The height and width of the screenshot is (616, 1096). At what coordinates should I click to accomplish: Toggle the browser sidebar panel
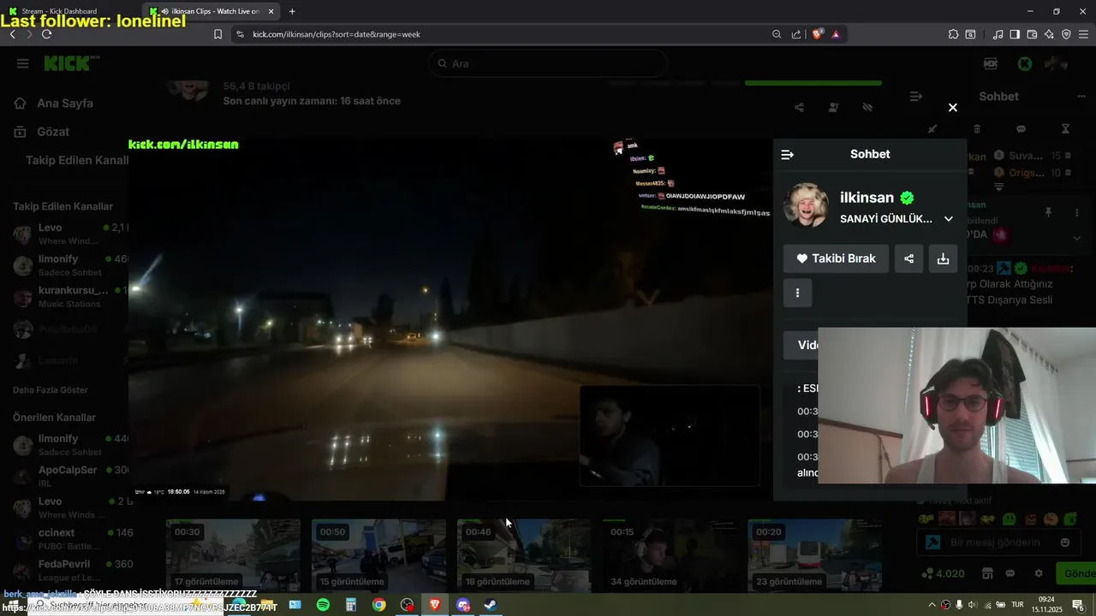tap(1015, 34)
